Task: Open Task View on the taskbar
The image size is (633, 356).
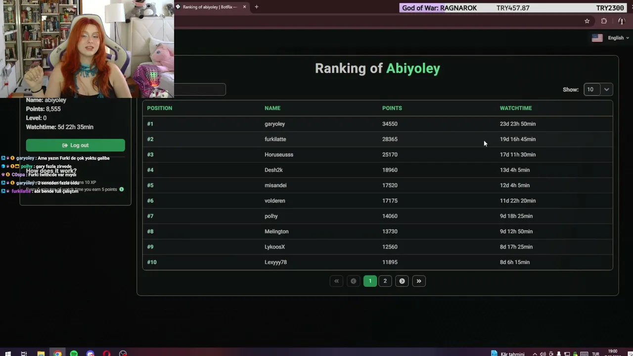Action: tap(24, 354)
